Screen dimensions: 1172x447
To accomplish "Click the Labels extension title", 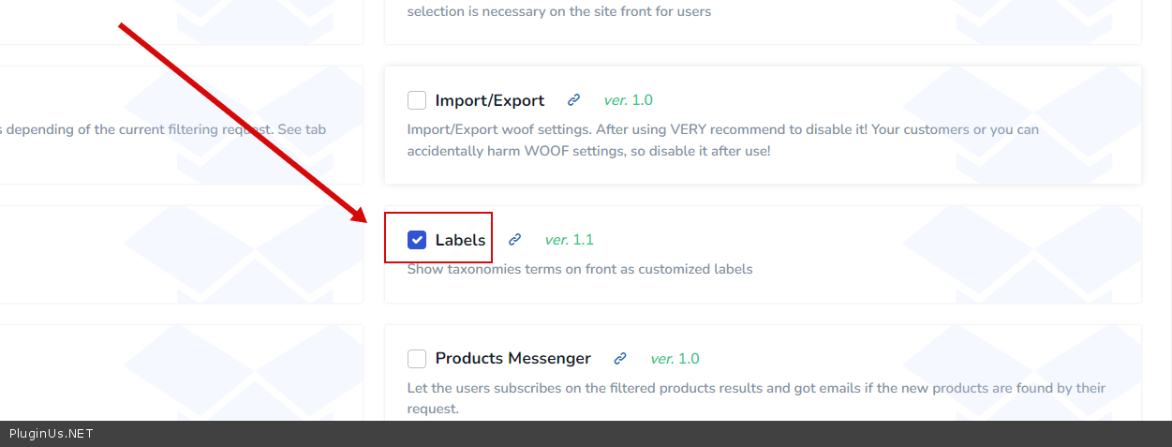I will [x=460, y=240].
